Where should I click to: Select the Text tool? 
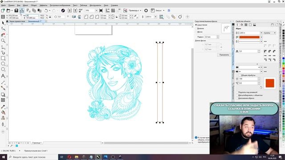point(3,76)
